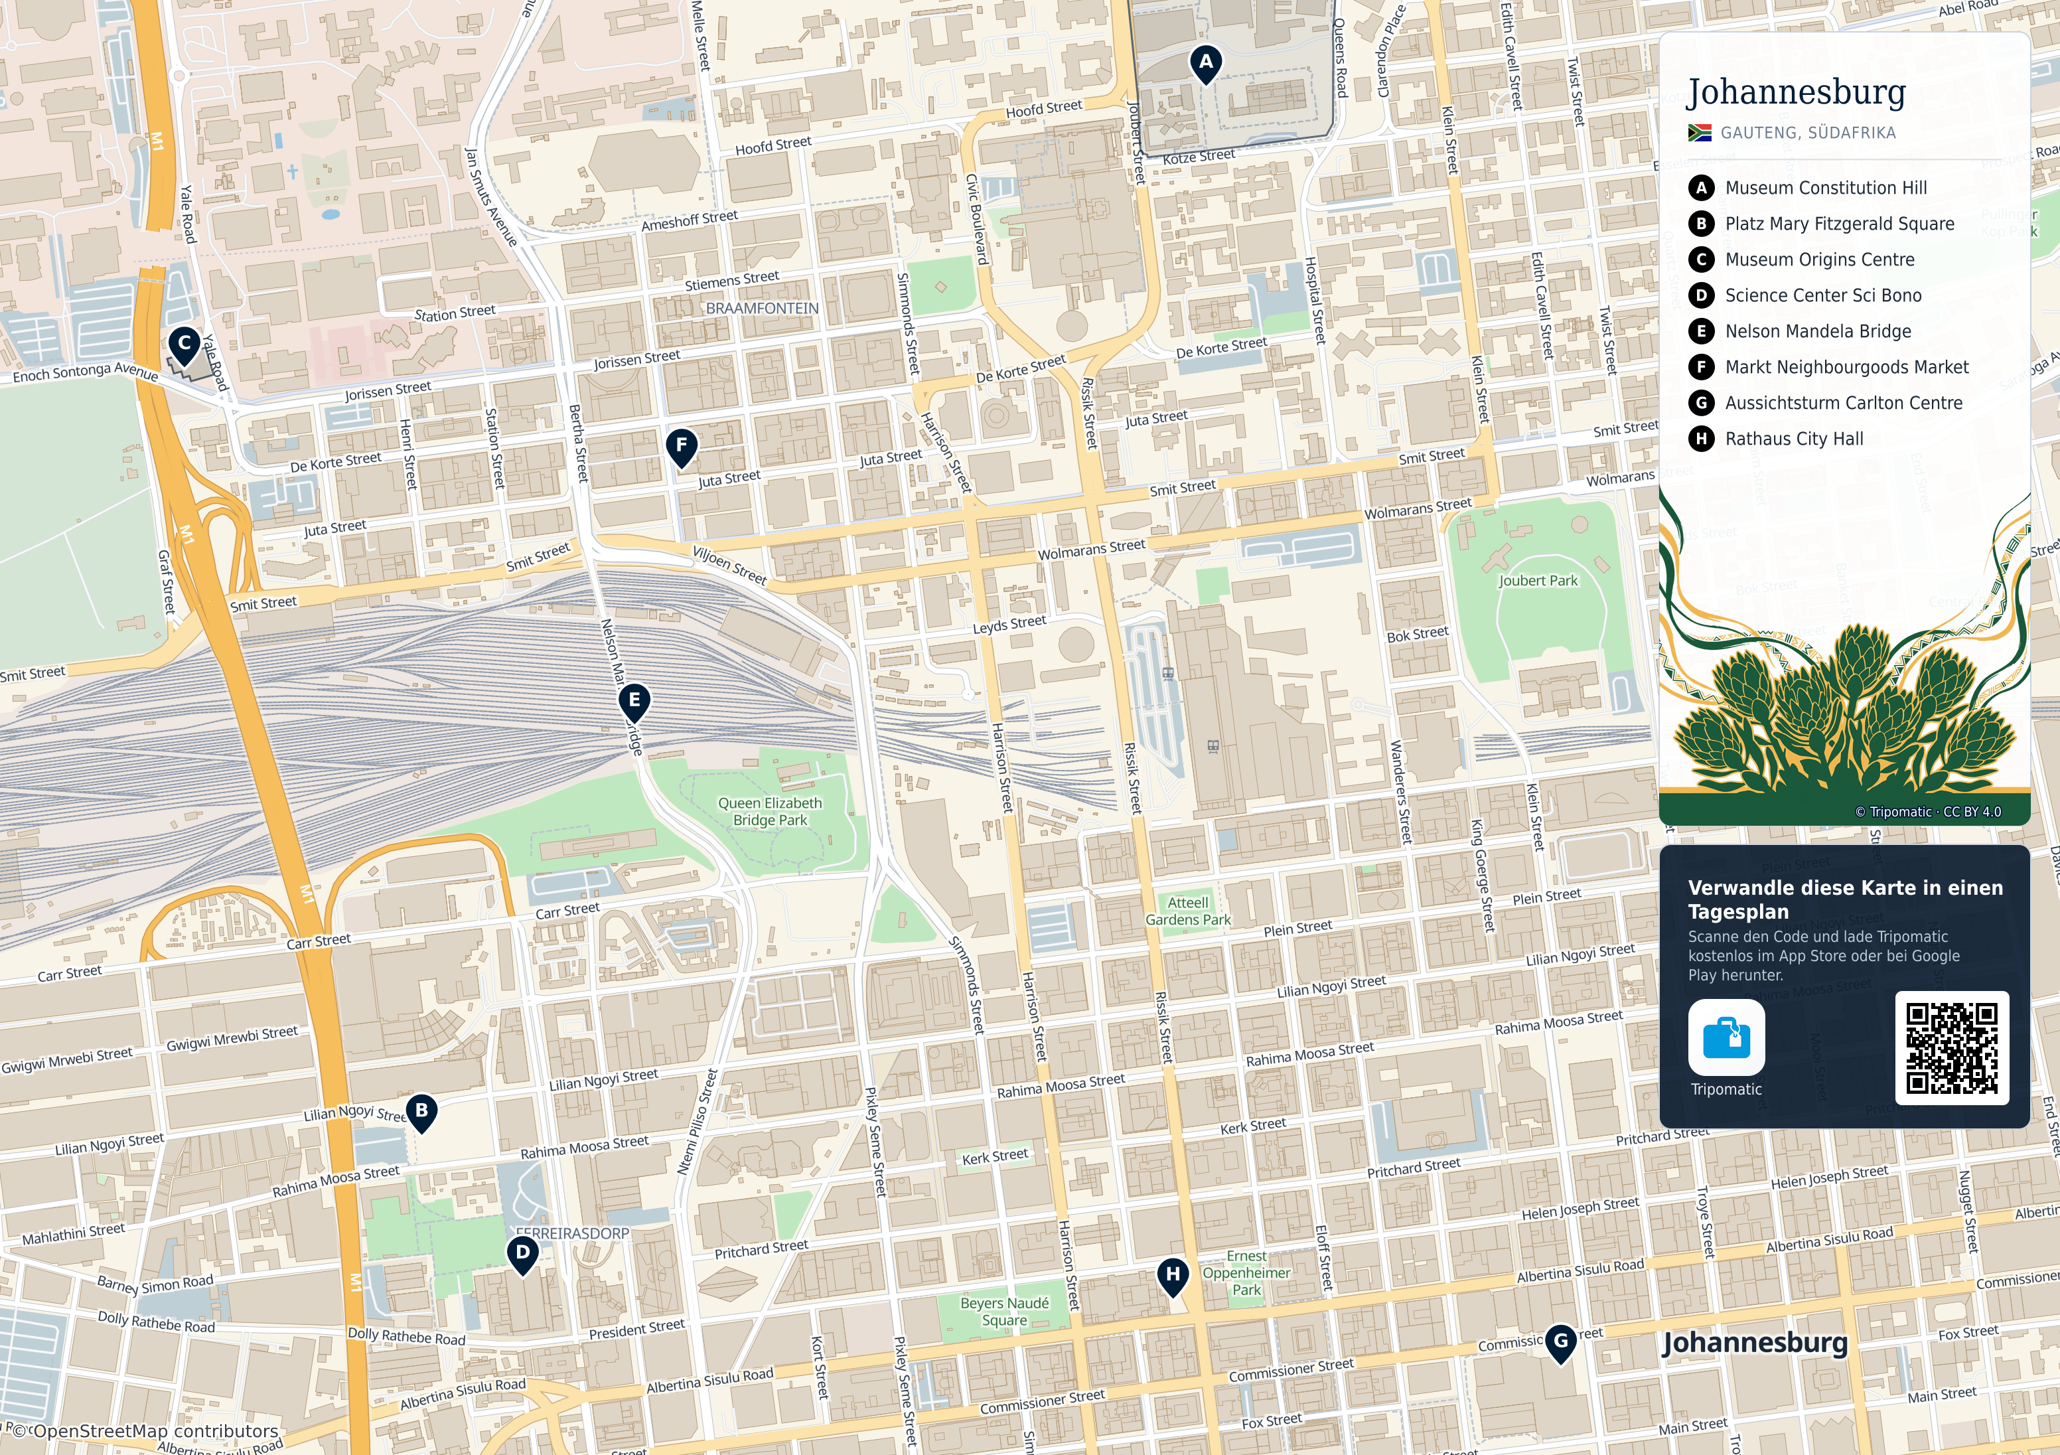Click the Tripomatic CC BY 4.0 credit
This screenshot has height=1455, width=2060.
1928,811
